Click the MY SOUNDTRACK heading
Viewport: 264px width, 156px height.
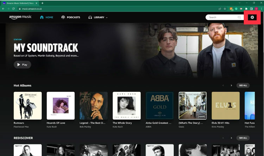tap(46, 47)
